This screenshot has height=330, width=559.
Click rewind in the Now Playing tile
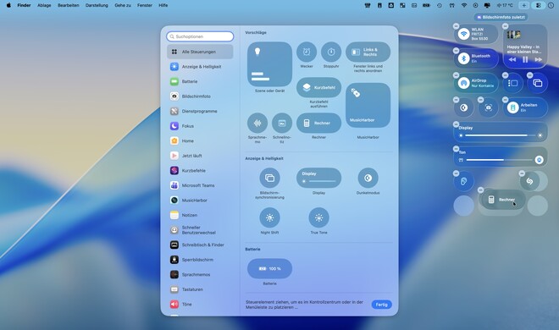coord(512,60)
